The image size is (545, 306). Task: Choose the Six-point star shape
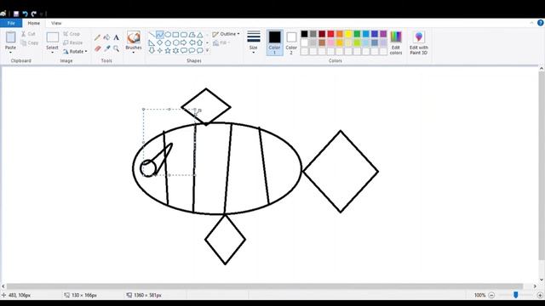click(x=176, y=51)
